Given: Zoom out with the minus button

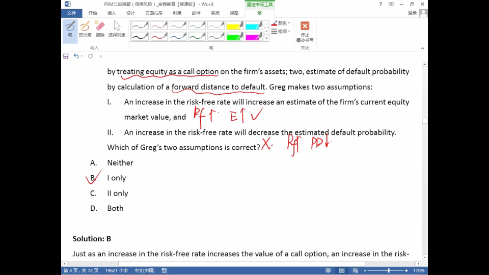Looking at the screenshot, I should point(365,270).
